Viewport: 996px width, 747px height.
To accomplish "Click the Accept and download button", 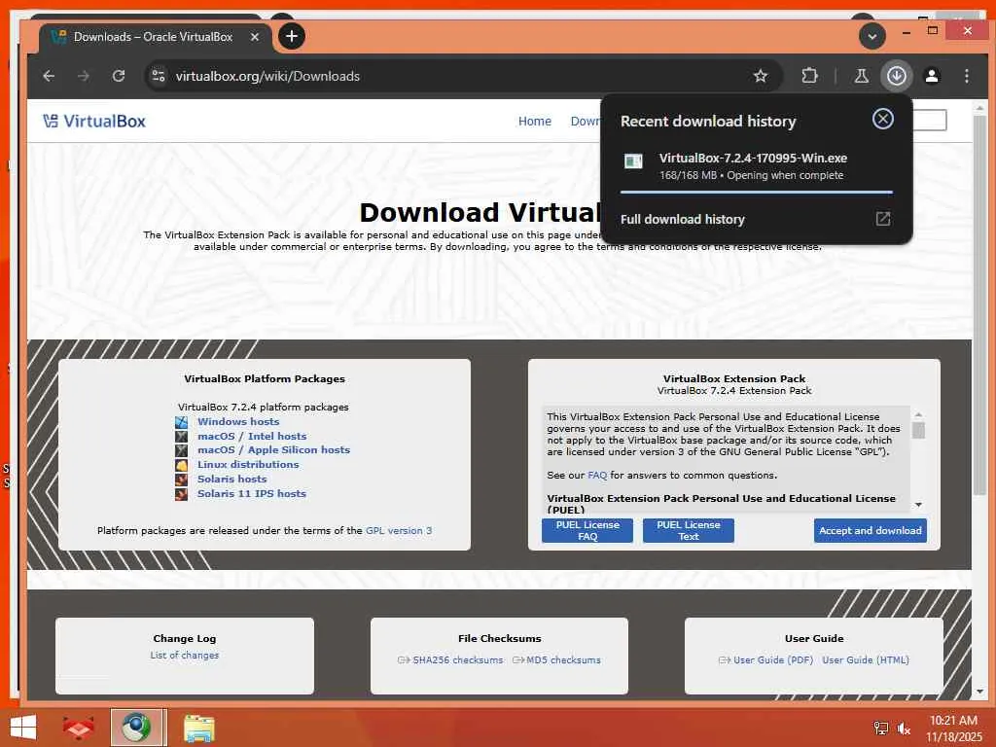I will pos(870,530).
